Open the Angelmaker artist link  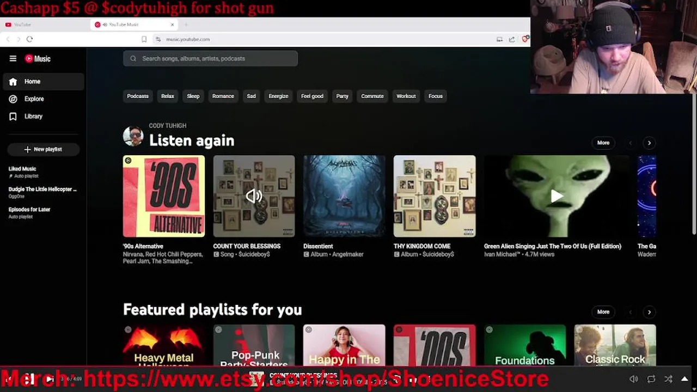[348, 254]
